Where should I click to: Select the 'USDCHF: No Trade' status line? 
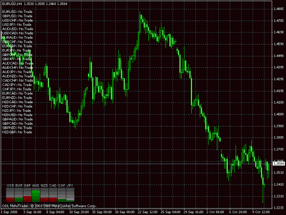17,20
